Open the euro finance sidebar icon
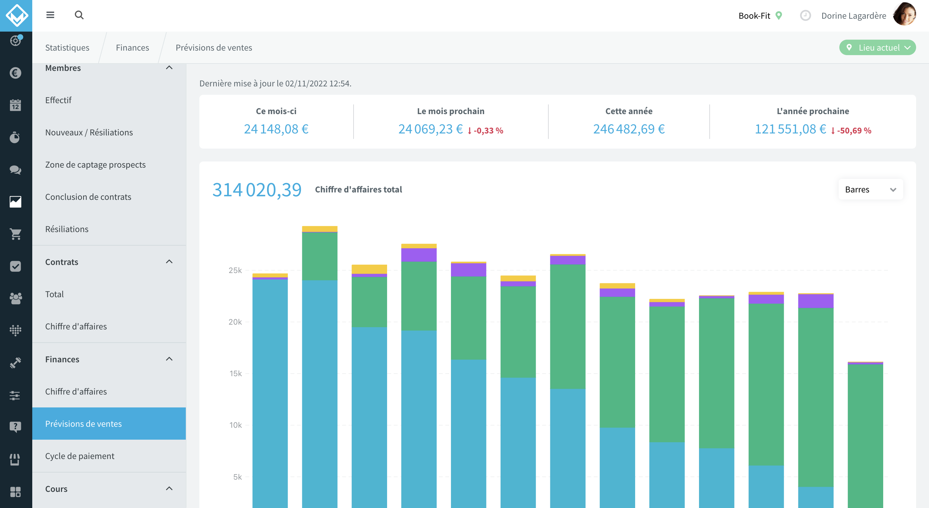The height and width of the screenshot is (508, 929). pyautogui.click(x=15, y=73)
